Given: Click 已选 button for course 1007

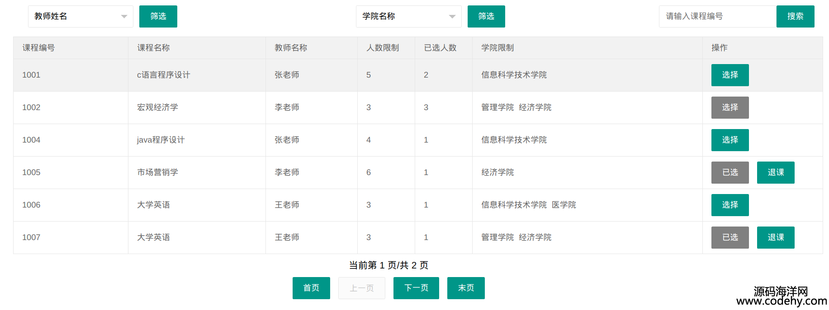Looking at the screenshot, I should (x=730, y=237).
